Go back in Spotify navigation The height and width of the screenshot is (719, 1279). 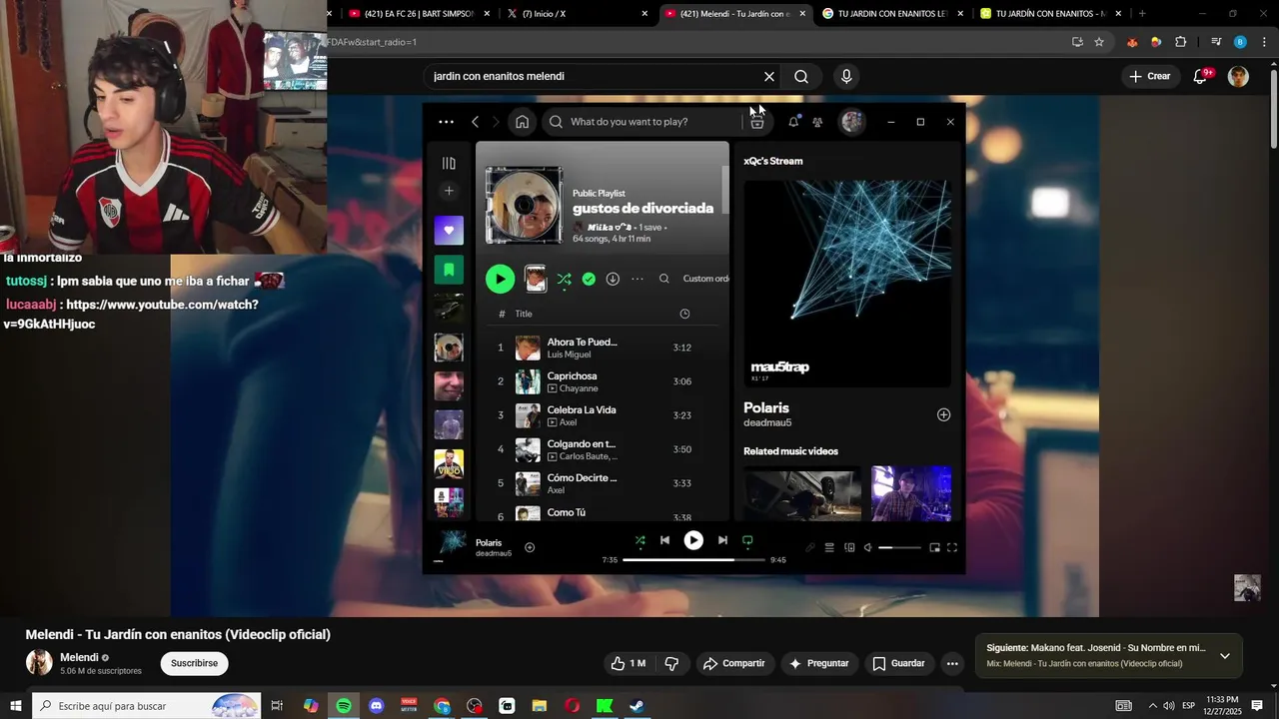pyautogui.click(x=475, y=122)
